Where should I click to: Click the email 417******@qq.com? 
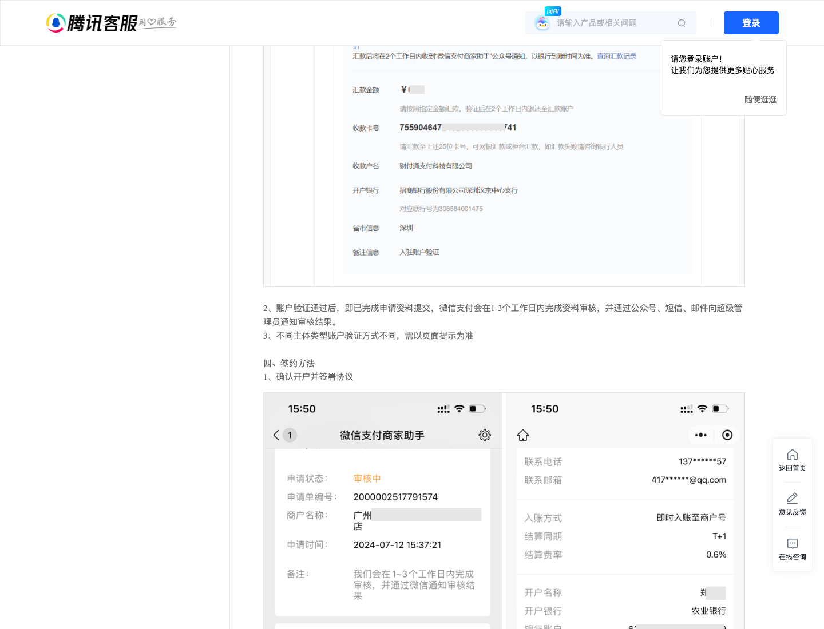tap(689, 480)
